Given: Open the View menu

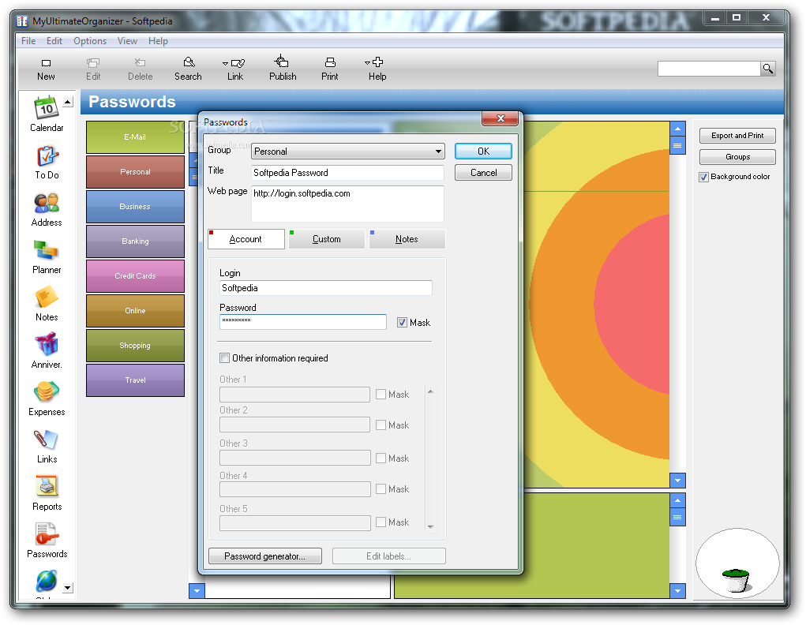Looking at the screenshot, I should click(127, 40).
